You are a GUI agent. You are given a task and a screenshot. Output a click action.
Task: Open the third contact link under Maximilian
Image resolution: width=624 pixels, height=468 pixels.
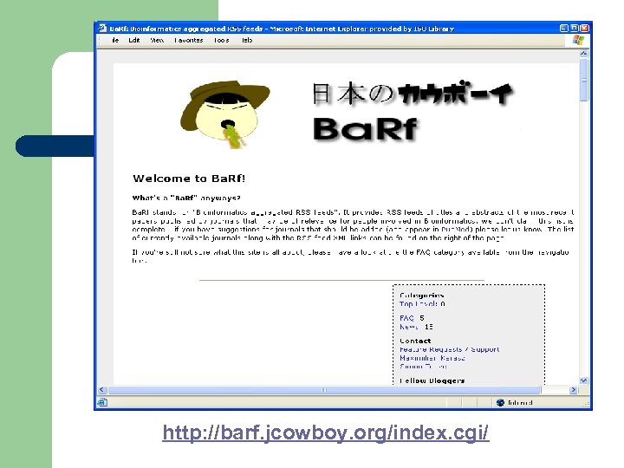point(424,367)
